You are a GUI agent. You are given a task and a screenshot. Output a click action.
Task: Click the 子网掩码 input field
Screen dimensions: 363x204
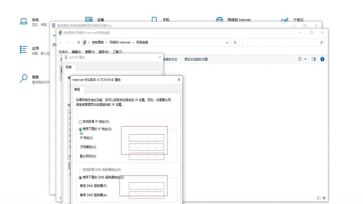tap(147, 147)
